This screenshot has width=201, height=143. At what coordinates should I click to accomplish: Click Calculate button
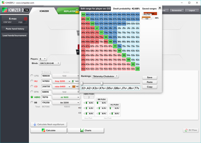49,130
